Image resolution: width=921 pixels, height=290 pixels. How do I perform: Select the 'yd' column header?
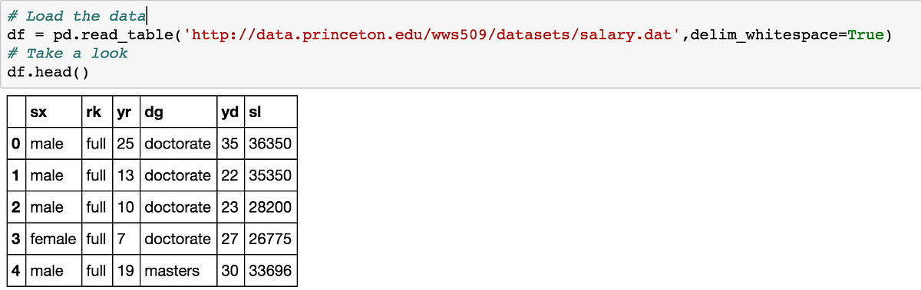point(229,112)
